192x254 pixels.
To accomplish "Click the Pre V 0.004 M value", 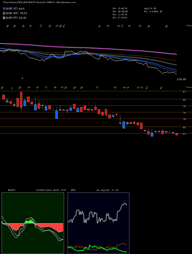I will (x=153, y=12).
